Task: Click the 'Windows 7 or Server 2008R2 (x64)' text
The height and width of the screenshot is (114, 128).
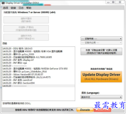Action: [x=36, y=12]
